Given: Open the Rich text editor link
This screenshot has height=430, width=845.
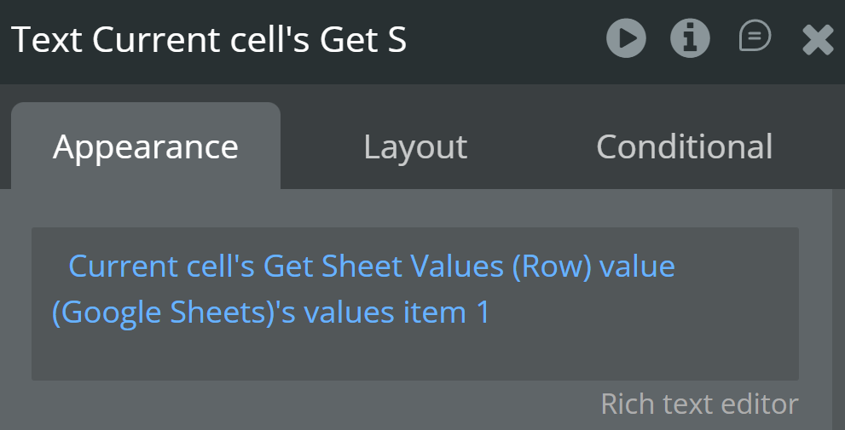Looking at the screenshot, I should click(x=699, y=404).
